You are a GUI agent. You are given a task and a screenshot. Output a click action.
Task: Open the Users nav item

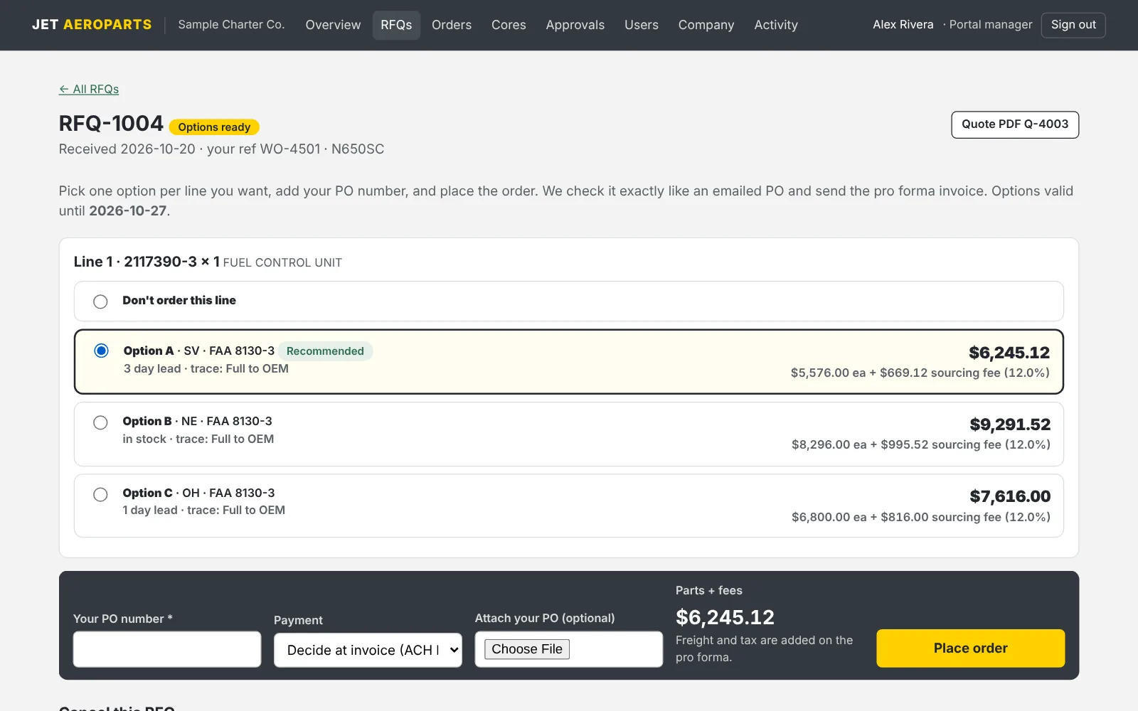(x=642, y=25)
